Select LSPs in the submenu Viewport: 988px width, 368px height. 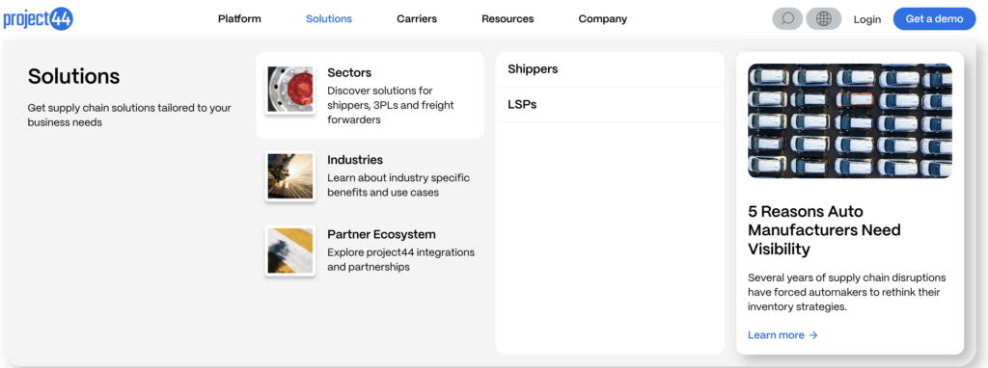pyautogui.click(x=610, y=104)
